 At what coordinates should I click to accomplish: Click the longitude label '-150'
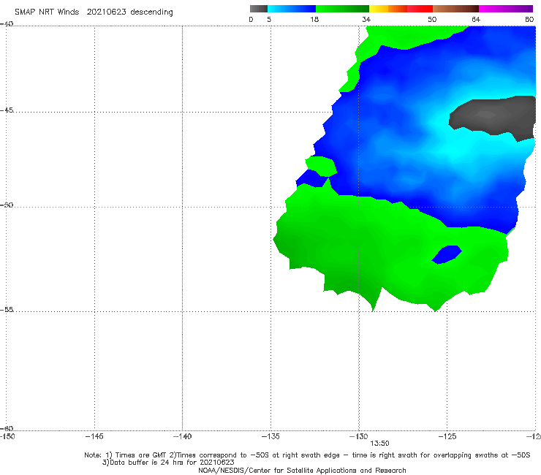click(x=7, y=436)
